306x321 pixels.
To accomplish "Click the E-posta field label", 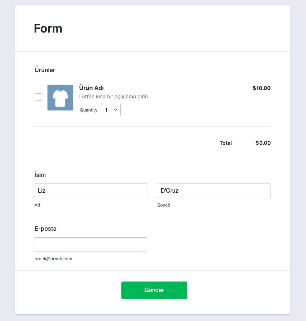I will point(45,229).
